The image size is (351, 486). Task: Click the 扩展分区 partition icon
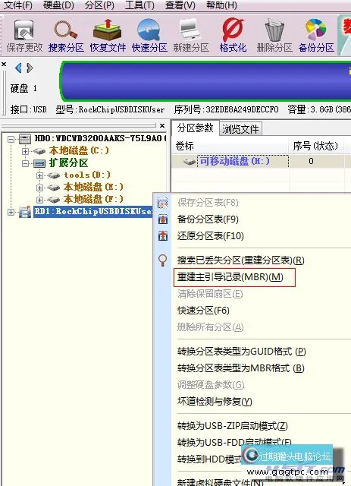pyautogui.click(x=39, y=163)
